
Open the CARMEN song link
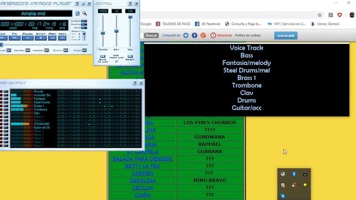[x=142, y=173]
